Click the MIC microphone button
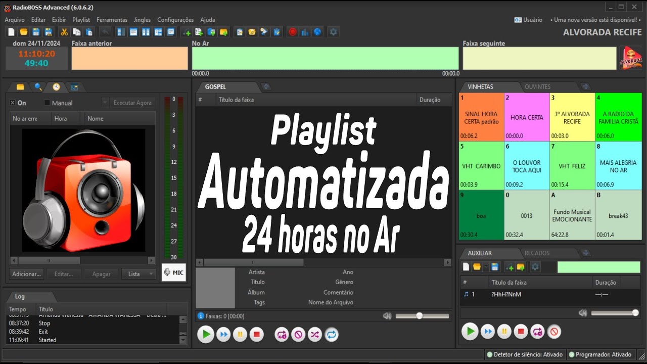This screenshot has width=647, height=364. [x=174, y=272]
